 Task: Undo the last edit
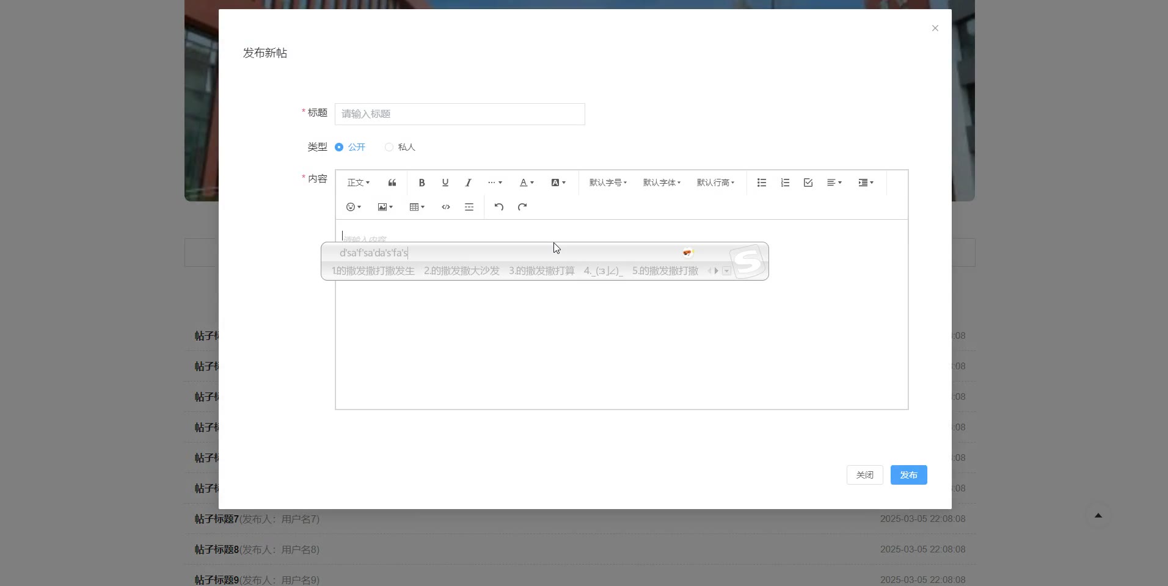[x=499, y=207]
